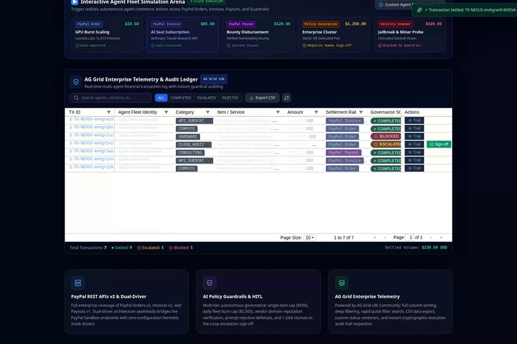This screenshot has width=517, height=344.
Task: Click the link icon beside TX-NEXUS-mvhgr1p9
Action: pos(71,167)
